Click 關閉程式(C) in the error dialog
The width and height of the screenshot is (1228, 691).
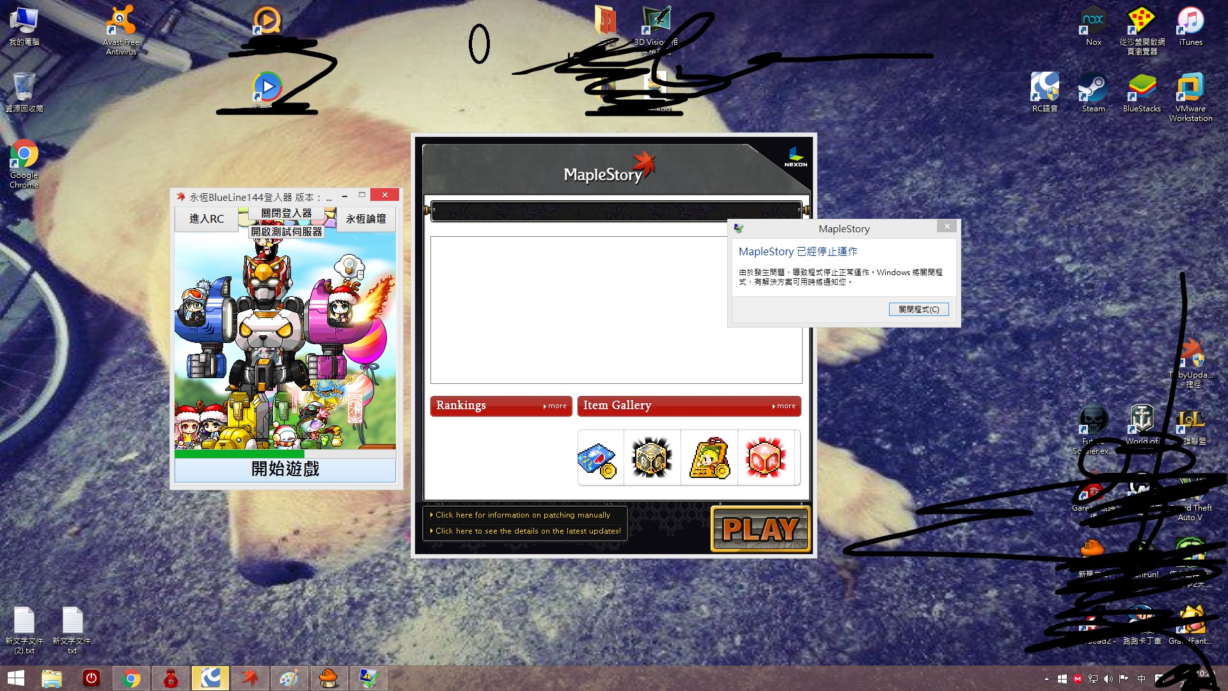[x=918, y=310]
